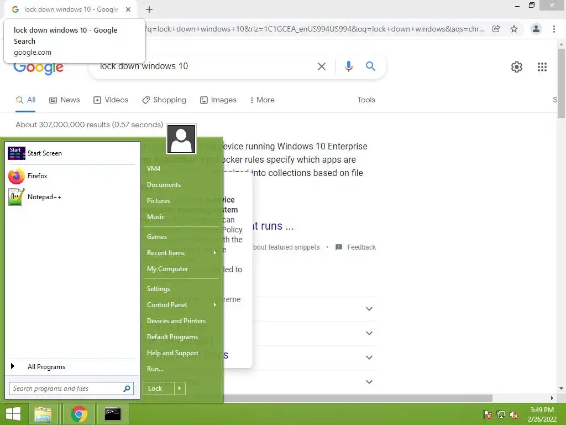
Task: Click the Chrome address bar URL
Action: click(314, 29)
